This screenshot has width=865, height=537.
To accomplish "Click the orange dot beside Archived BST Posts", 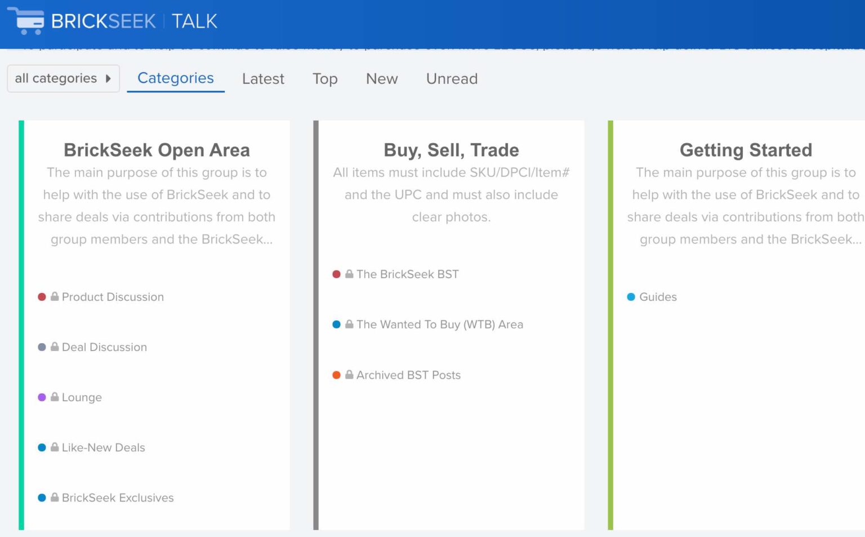I will [x=336, y=374].
